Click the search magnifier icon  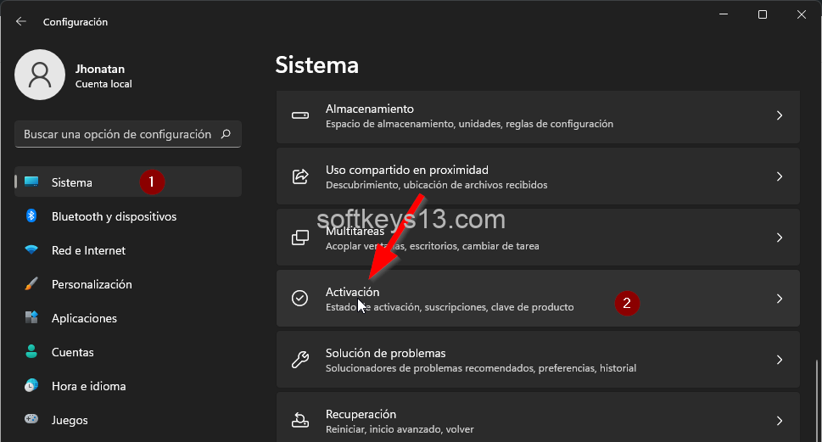226,134
